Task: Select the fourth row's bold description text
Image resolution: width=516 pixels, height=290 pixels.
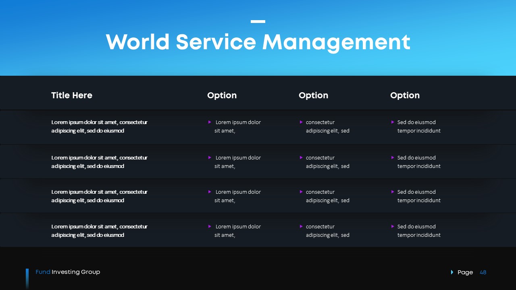Action: click(99, 231)
